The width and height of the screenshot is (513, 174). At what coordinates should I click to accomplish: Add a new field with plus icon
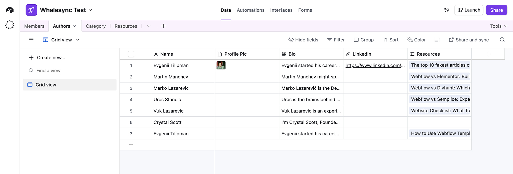tap(488, 54)
